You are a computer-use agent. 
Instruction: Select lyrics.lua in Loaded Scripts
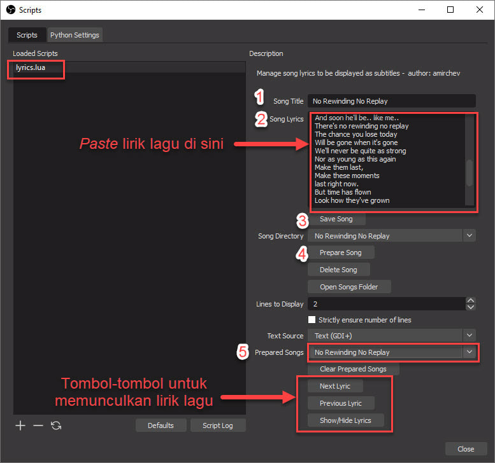pos(129,67)
